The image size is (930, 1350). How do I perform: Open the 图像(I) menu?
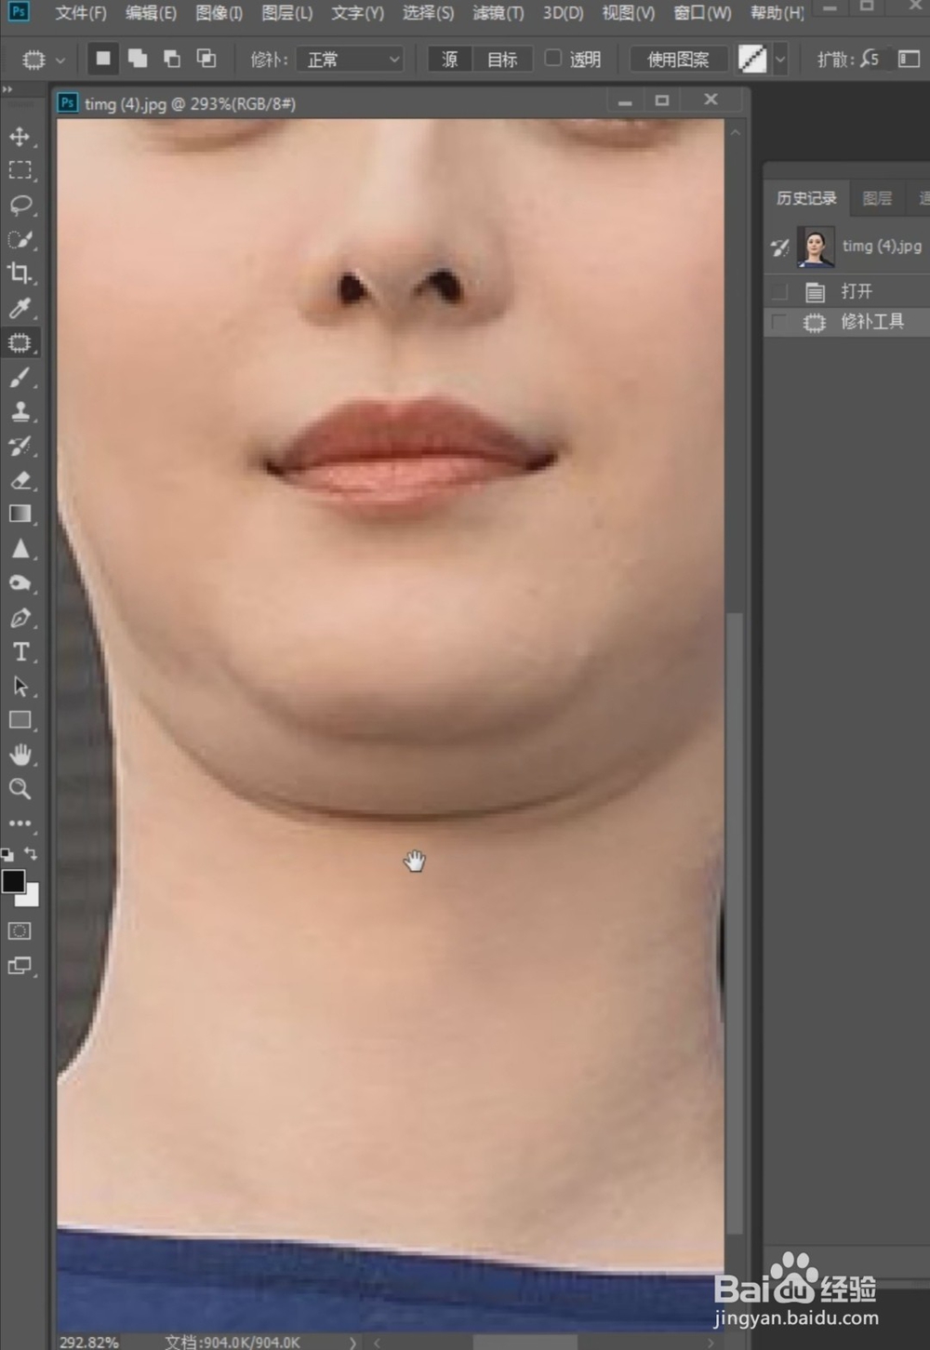pyautogui.click(x=219, y=13)
